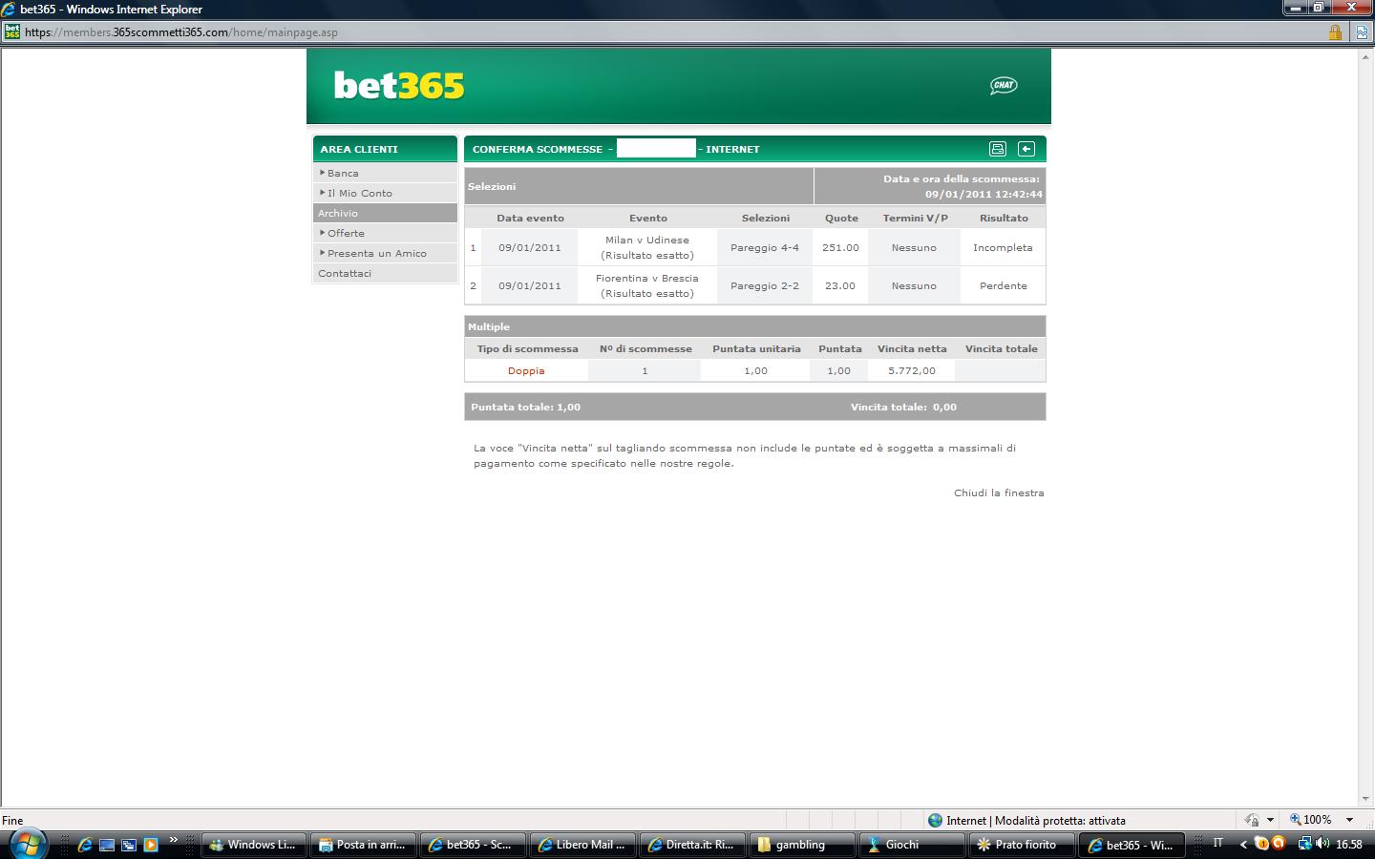The image size is (1375, 859).
Task: Click the system clock 16.58
Action: tap(1349, 844)
